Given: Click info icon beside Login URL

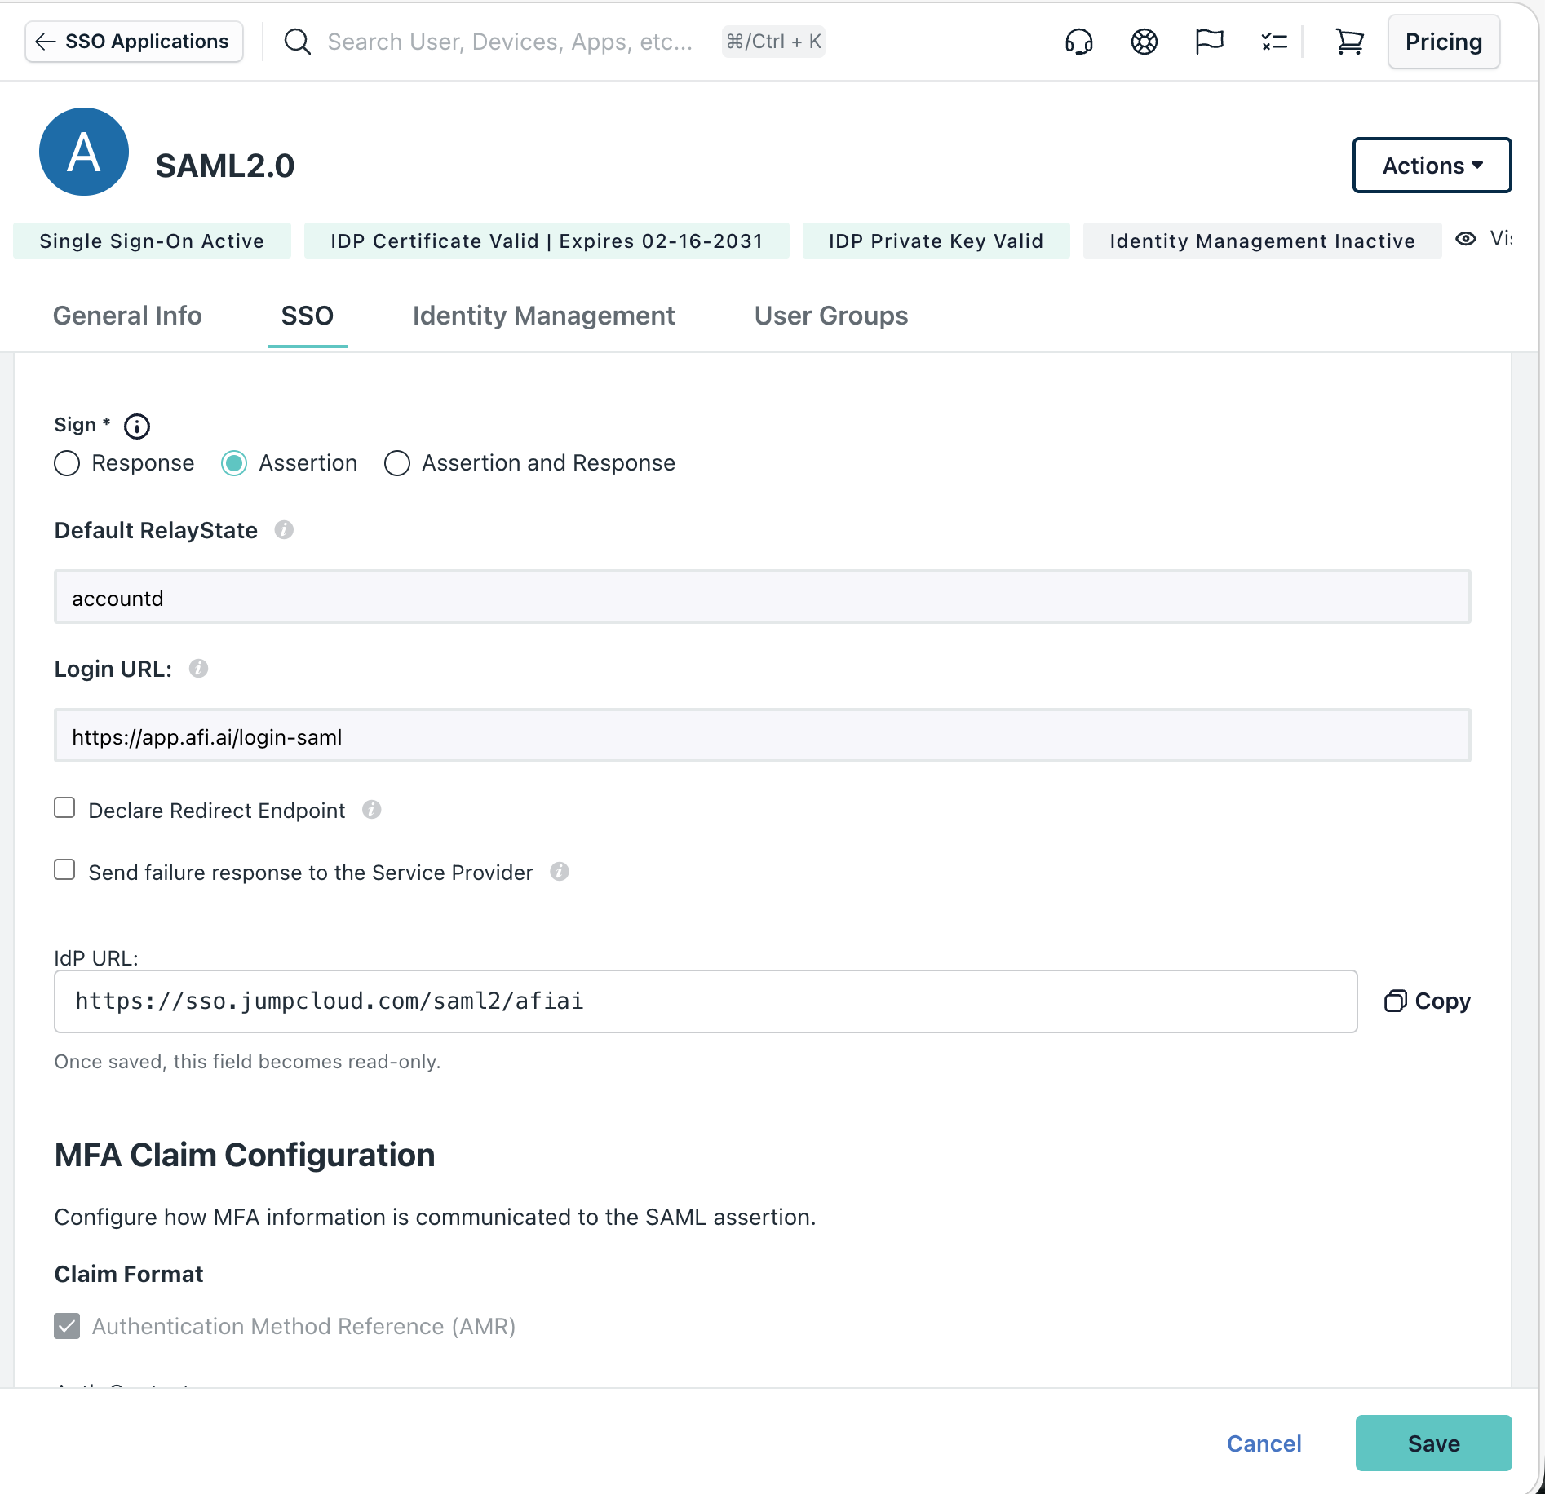Looking at the screenshot, I should pyautogui.click(x=198, y=669).
